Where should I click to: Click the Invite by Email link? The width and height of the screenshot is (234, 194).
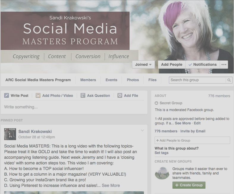[x=193, y=131]
